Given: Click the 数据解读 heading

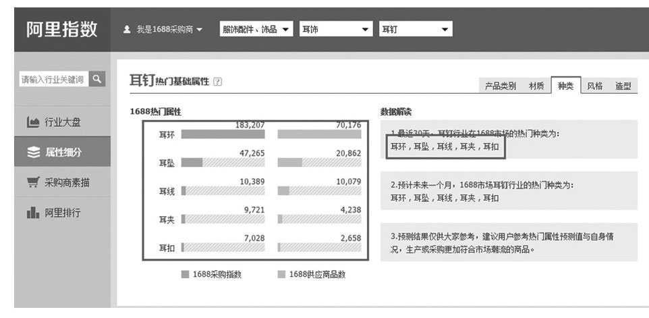Looking at the screenshot, I should pos(396,112).
